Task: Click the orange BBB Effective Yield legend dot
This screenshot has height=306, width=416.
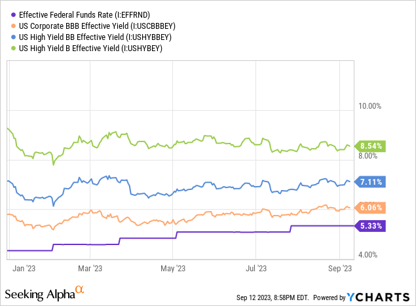Action: click(12, 26)
